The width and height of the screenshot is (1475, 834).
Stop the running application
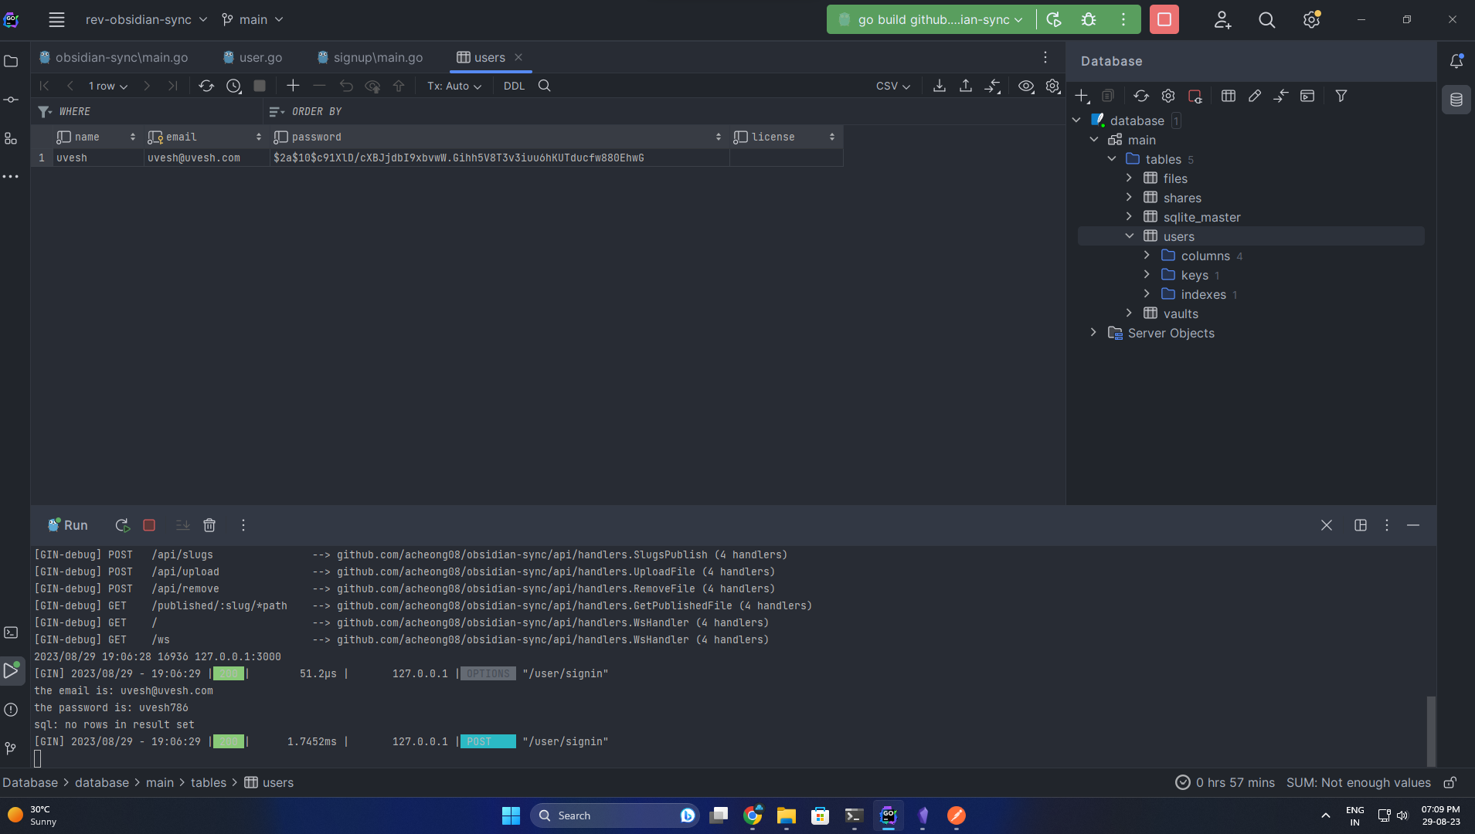pos(1164,19)
